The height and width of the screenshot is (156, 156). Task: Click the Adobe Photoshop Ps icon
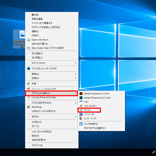click(x=81, y=98)
